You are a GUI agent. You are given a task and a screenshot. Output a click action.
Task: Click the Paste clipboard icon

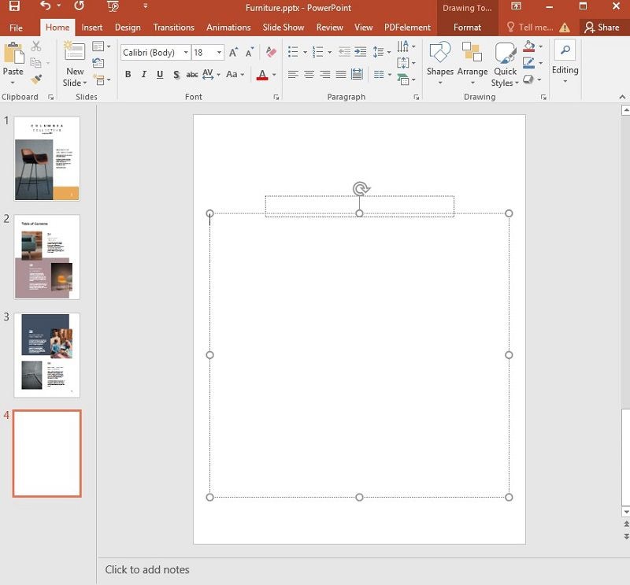(x=13, y=53)
